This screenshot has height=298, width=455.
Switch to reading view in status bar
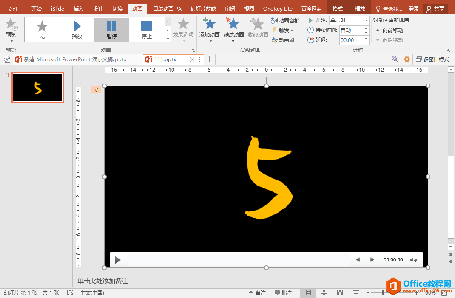point(340,293)
